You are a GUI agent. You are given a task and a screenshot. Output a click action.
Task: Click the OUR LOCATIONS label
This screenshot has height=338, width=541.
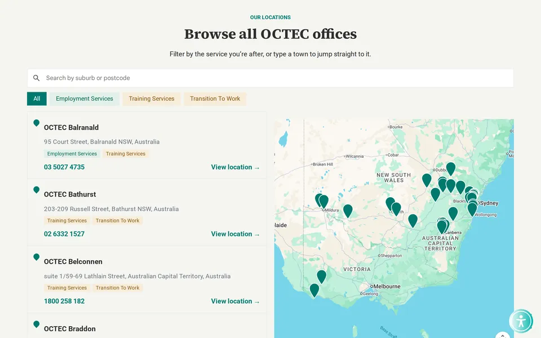(x=270, y=17)
